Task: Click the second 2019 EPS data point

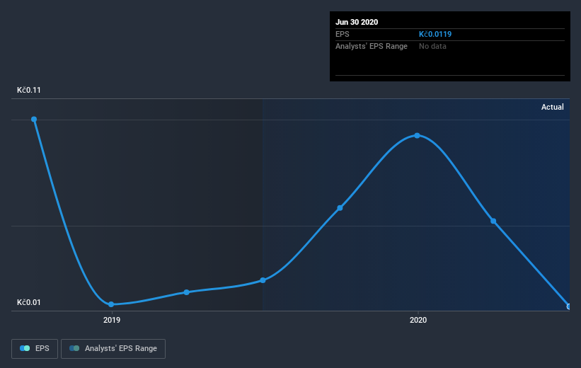Action: pos(187,292)
